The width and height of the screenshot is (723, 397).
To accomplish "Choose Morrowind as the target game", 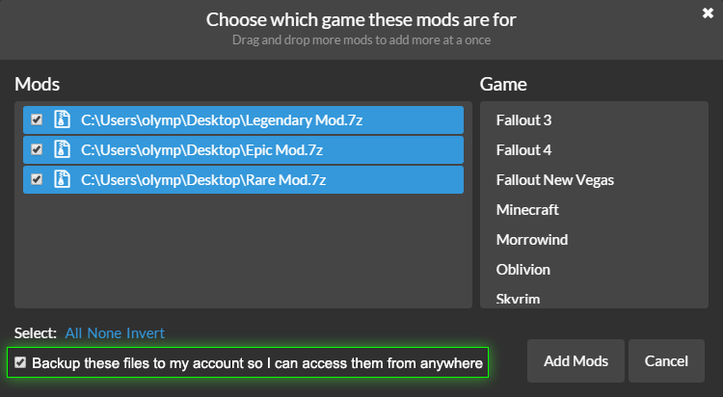I will click(532, 240).
